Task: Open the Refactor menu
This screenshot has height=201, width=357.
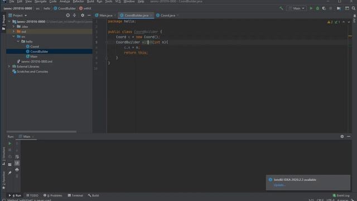Action: click(78, 1)
